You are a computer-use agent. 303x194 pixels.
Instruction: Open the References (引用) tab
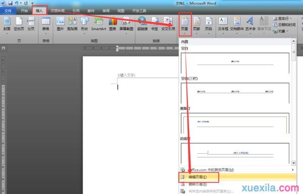click(x=76, y=11)
